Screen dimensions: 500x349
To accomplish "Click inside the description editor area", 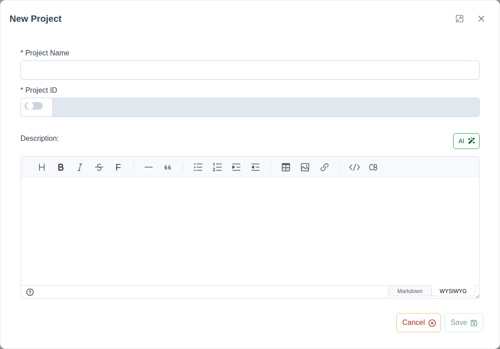I will click(x=250, y=231).
